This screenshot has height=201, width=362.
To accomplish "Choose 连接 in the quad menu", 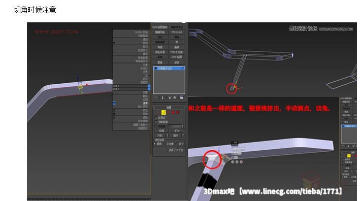I will pos(145,103).
